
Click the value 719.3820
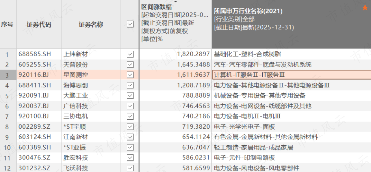click(x=196, y=127)
